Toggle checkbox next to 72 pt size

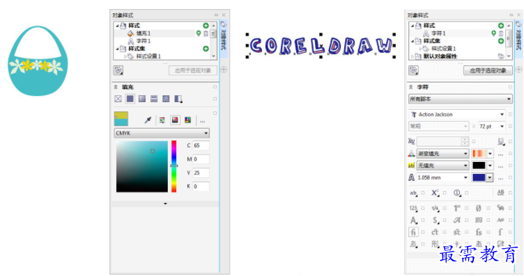point(510,127)
